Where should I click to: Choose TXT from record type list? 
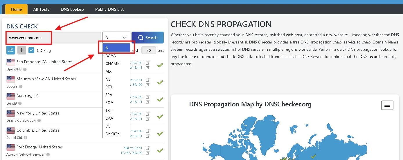[x=116, y=110]
